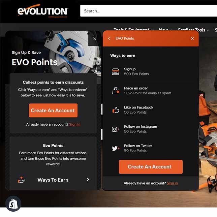Click the Place an order bag icon

[116, 91]
